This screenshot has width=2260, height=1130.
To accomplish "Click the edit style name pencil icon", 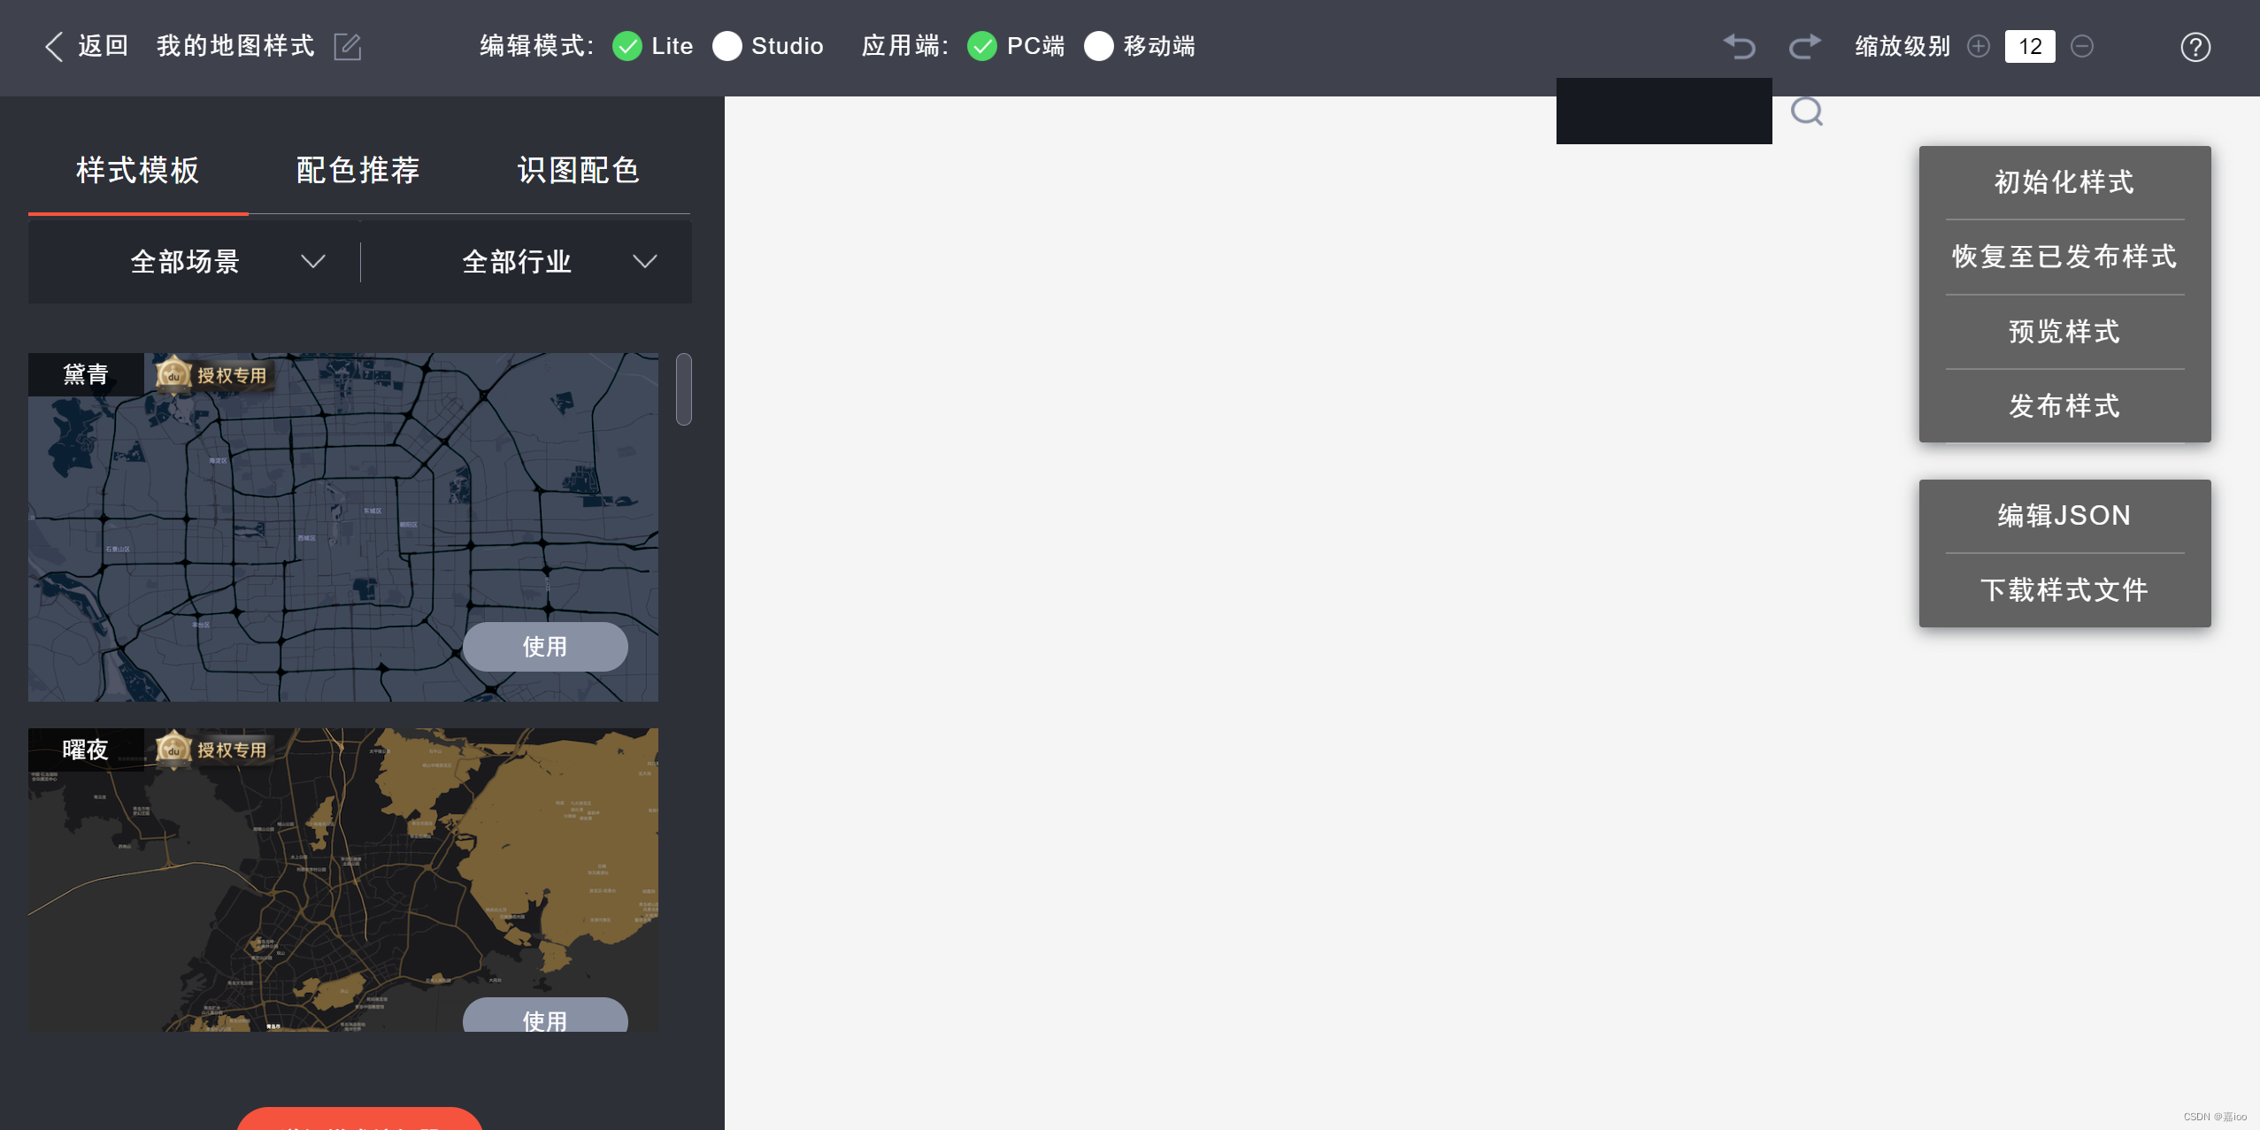I will (347, 46).
